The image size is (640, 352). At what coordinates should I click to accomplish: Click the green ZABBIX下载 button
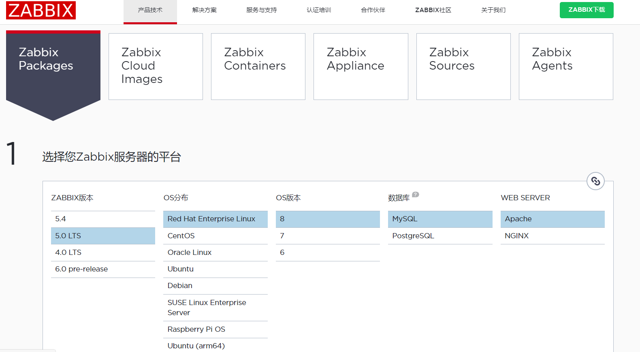(587, 10)
